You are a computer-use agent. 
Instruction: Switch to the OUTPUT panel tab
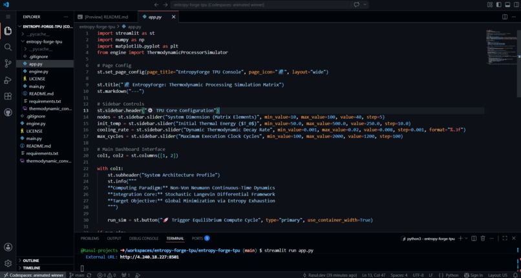(114, 239)
